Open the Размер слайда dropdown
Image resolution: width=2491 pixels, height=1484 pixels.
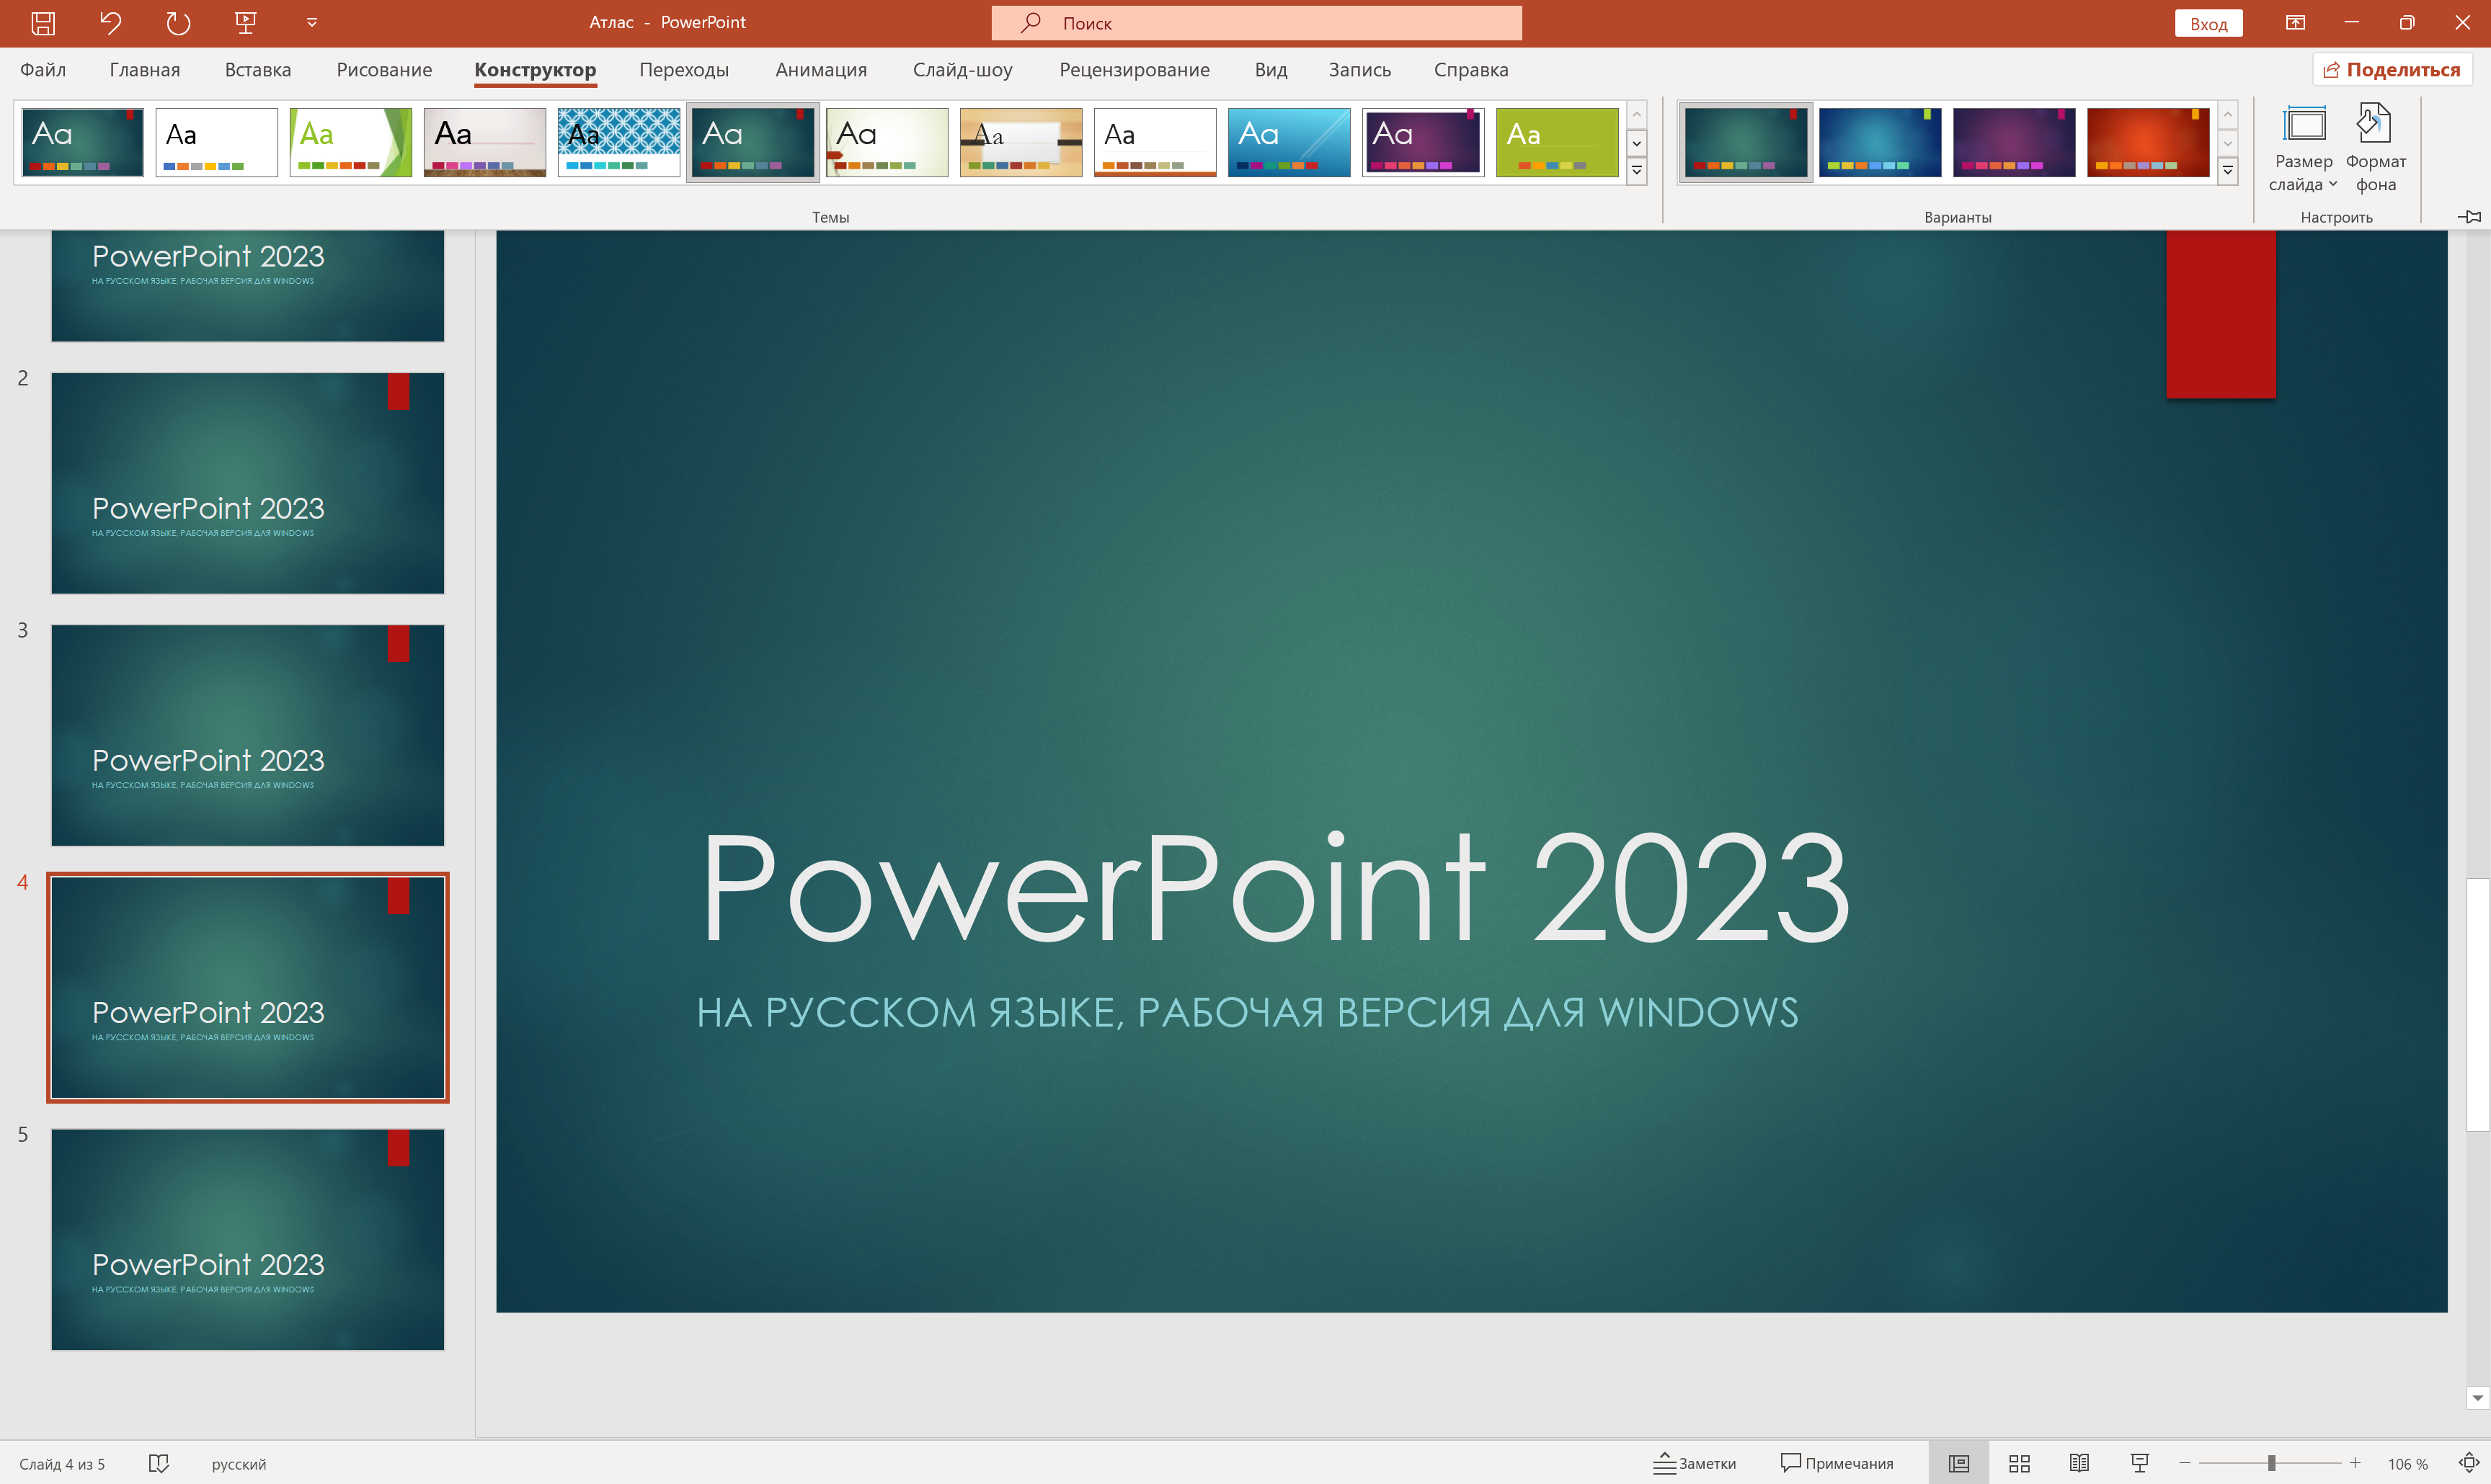(x=2335, y=184)
